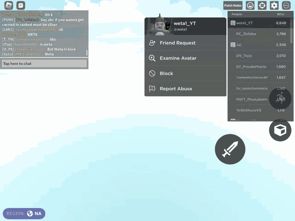Click the @weta1 username in player card
The height and width of the screenshot is (221, 295).
tap(180, 29)
